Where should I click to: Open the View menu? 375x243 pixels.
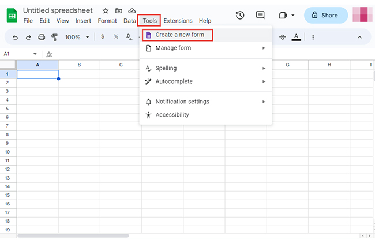(63, 21)
